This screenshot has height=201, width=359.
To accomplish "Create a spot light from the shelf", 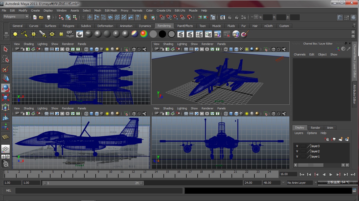I will [43, 34].
